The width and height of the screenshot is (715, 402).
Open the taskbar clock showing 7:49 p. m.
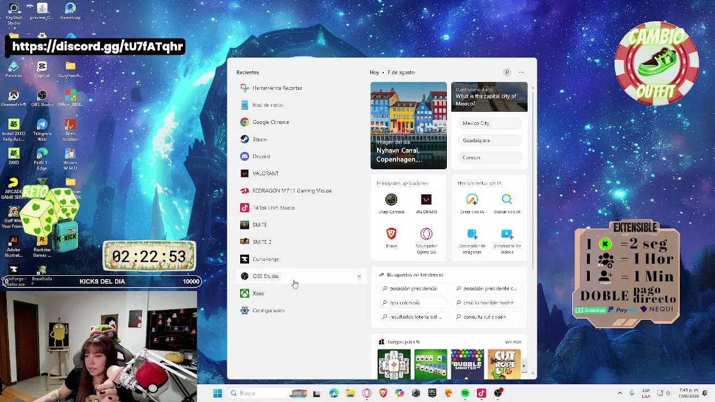(x=690, y=394)
